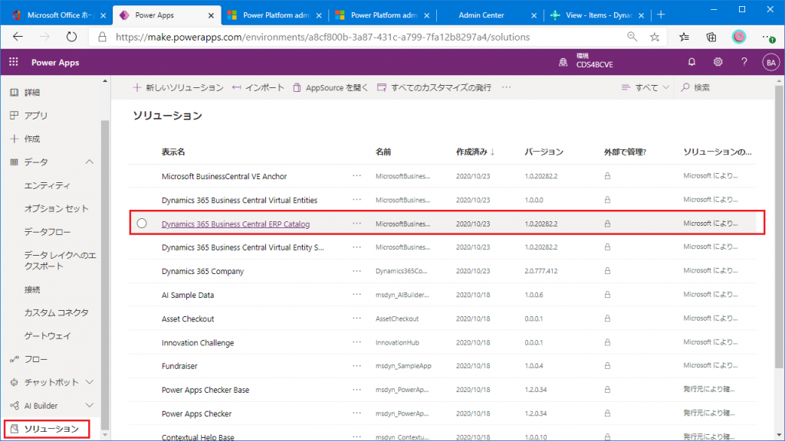Viewport: 785px width, 441px height.
Task: Open the command bar overflow ellipsis
Action: pyautogui.click(x=507, y=87)
